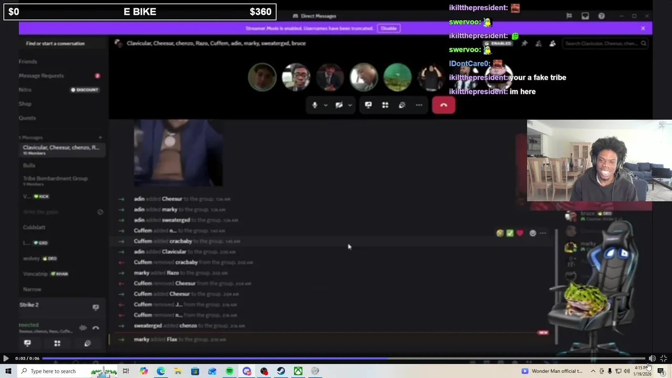
Task: Toggle the Discord microphone mute
Action: point(314,105)
